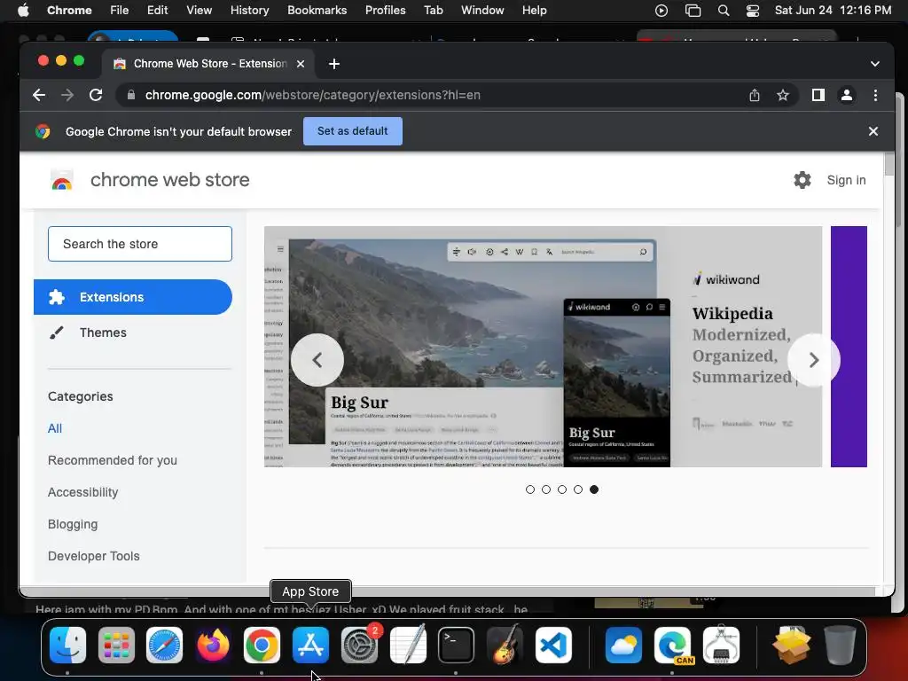The height and width of the screenshot is (681, 908).
Task: Open the web store settings gear
Action: pyautogui.click(x=802, y=180)
